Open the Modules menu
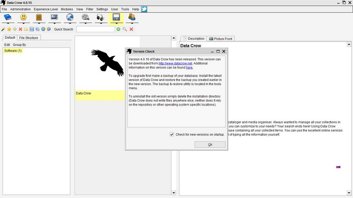Image resolution: width=353 pixels, height=198 pixels. 67,9
